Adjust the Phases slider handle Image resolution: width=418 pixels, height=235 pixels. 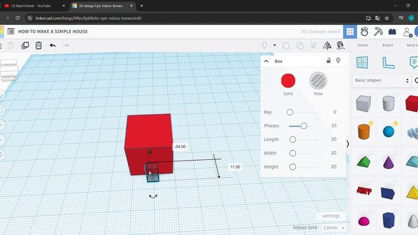(x=304, y=126)
